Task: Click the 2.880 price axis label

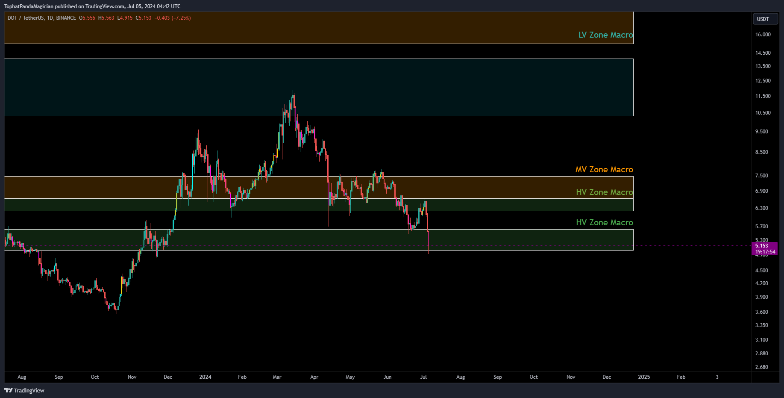Action: pos(762,354)
